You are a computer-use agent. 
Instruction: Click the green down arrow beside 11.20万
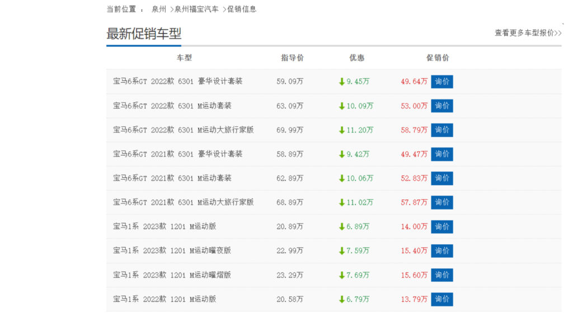pyautogui.click(x=342, y=130)
